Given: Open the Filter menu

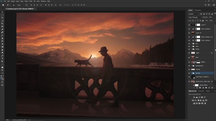Looking at the screenshot, I should [x=31, y=1].
